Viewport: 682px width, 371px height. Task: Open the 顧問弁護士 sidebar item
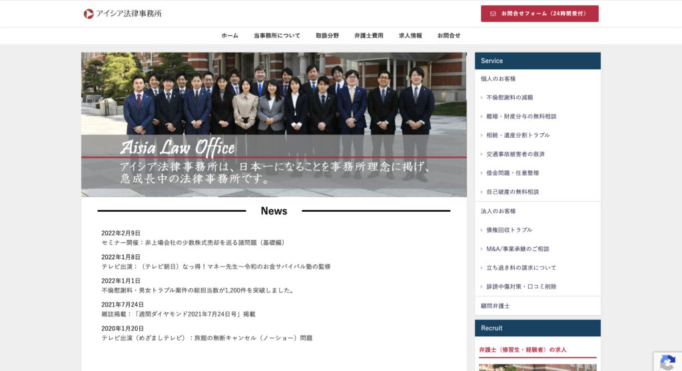[x=495, y=306]
